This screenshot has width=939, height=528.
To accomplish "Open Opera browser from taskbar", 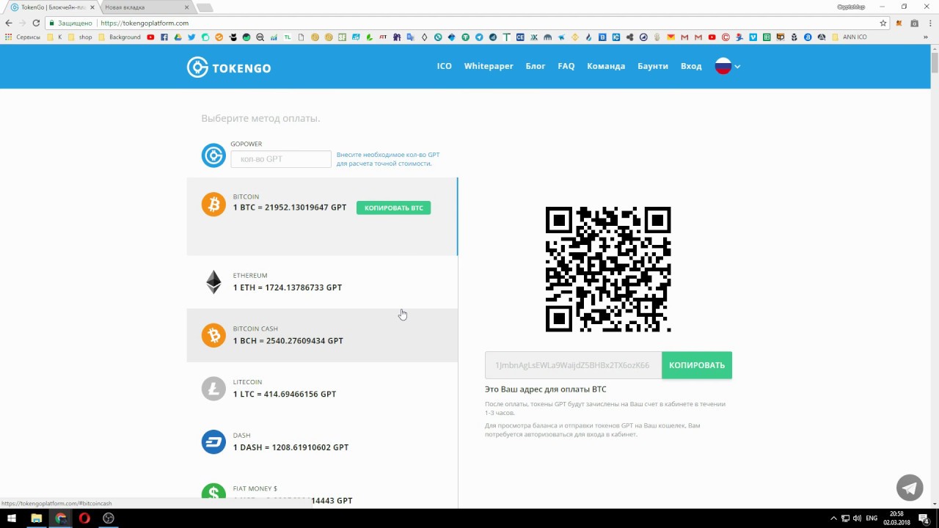I will click(x=84, y=518).
